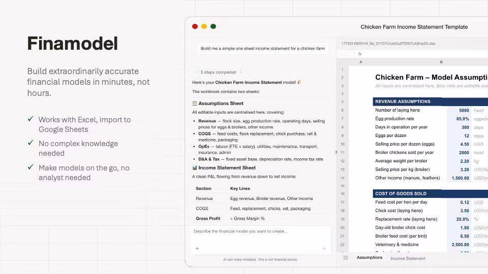The width and height of the screenshot is (488, 274).
Task: Click the panel divider handle icon
Action: (x=336, y=152)
